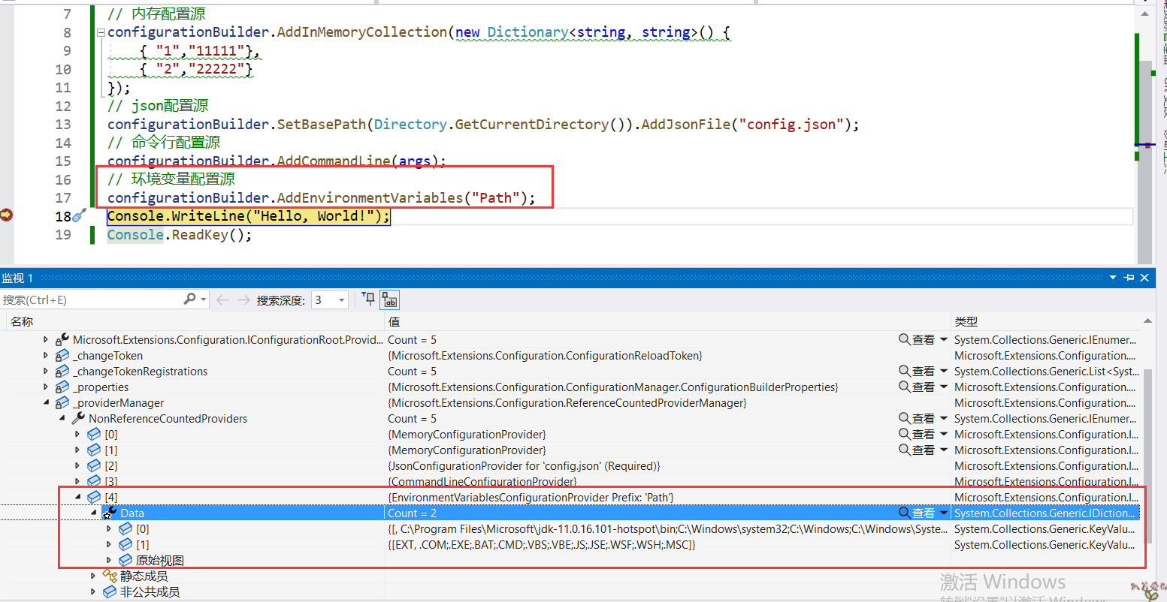Collapse the NonReferenceCountedProviders node
1167x602 pixels.
[62, 419]
